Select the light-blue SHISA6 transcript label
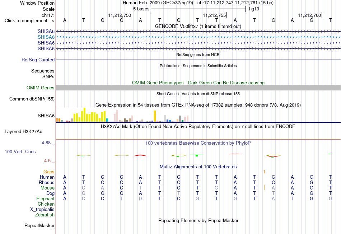This screenshot has width=341, height=234. click(46, 37)
